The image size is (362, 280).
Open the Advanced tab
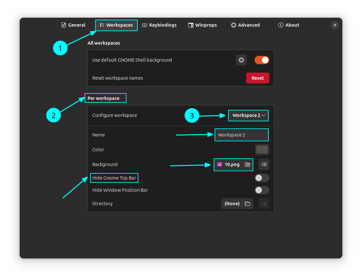tap(246, 25)
